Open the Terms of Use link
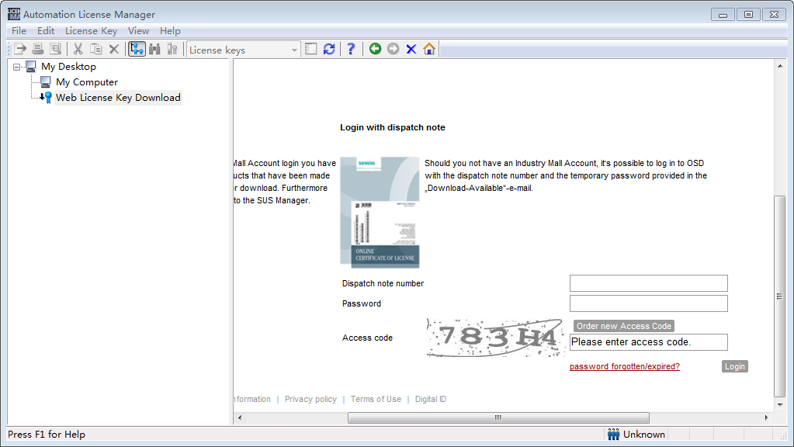The height and width of the screenshot is (447, 794). [x=376, y=399]
